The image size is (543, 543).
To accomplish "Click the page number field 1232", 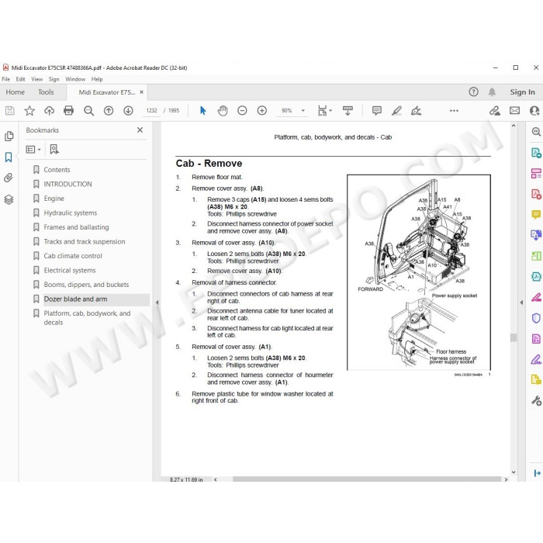I will point(152,110).
